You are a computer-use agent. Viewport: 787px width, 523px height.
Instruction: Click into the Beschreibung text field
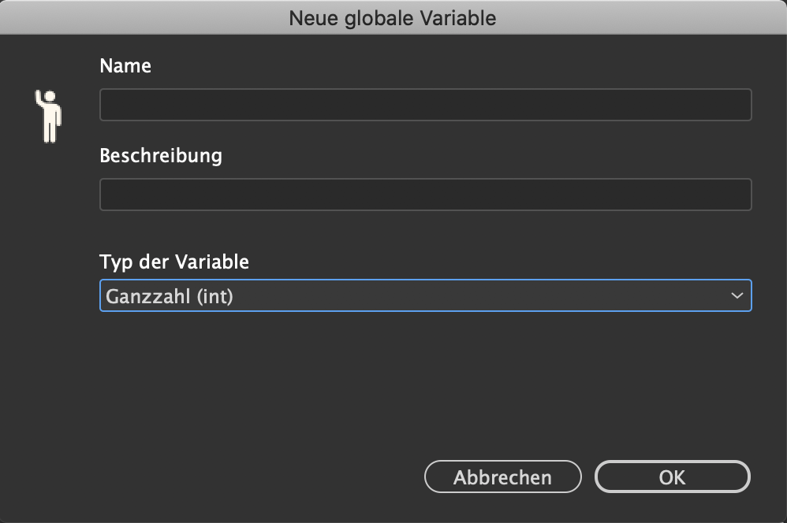426,195
